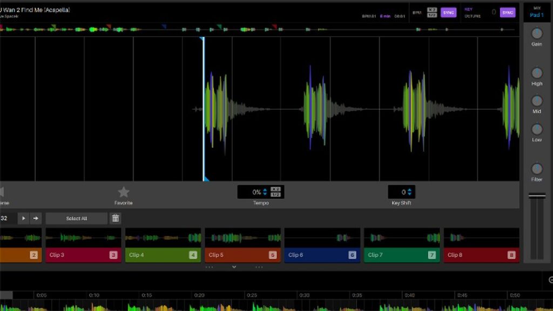Toggle BPM SYNC button
553x311 pixels.
[448, 13]
